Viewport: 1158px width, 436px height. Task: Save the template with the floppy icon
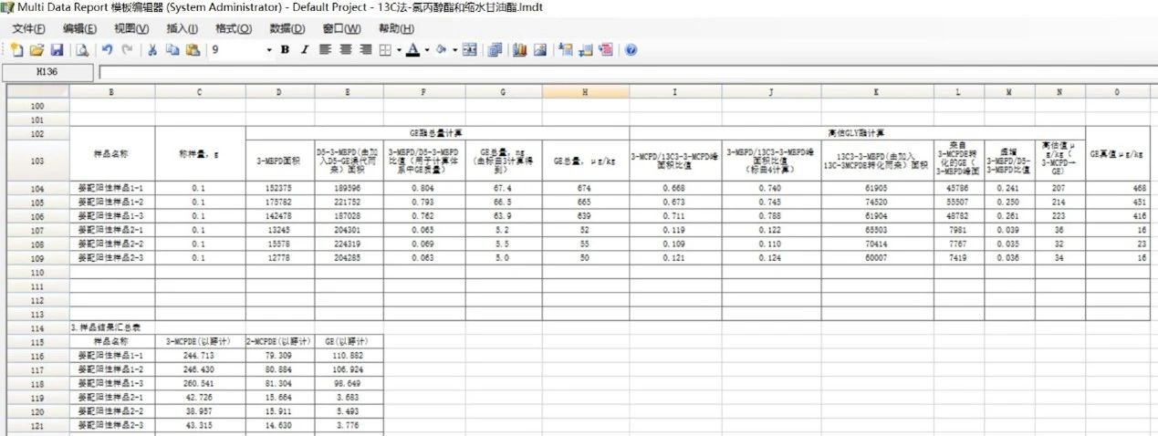pyautogui.click(x=56, y=49)
